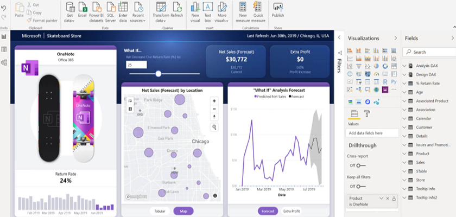The height and width of the screenshot is (217, 456).
Task: Open the SQL Server data source
Action: pos(111,8)
